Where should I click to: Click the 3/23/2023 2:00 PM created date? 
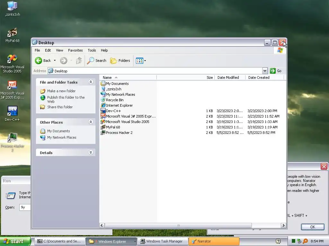262,111
